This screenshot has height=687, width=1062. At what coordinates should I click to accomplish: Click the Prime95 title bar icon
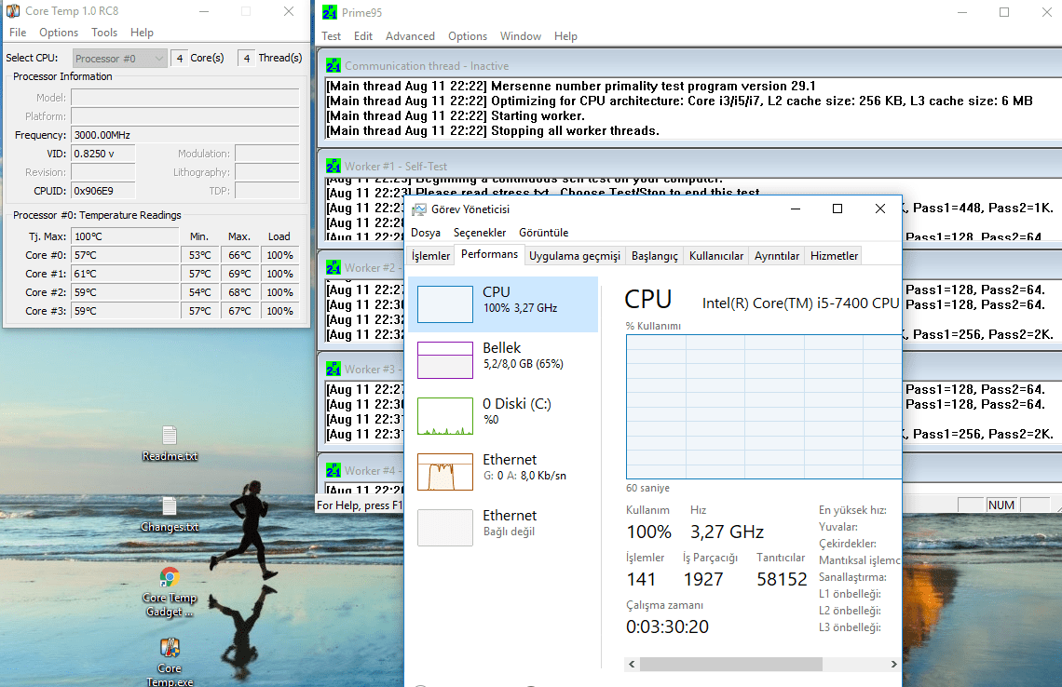[x=330, y=12]
